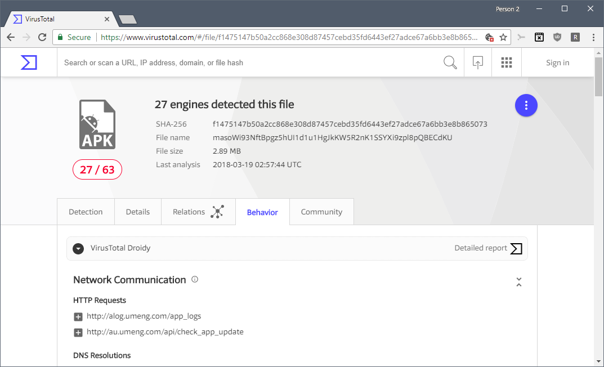
Task: Click the Network Communication info icon
Action: 195,279
